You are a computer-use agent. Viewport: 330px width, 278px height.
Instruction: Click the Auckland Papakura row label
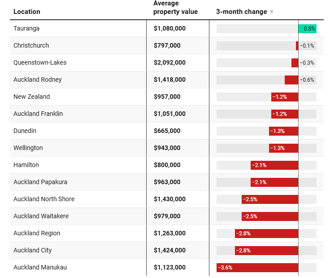(40, 182)
